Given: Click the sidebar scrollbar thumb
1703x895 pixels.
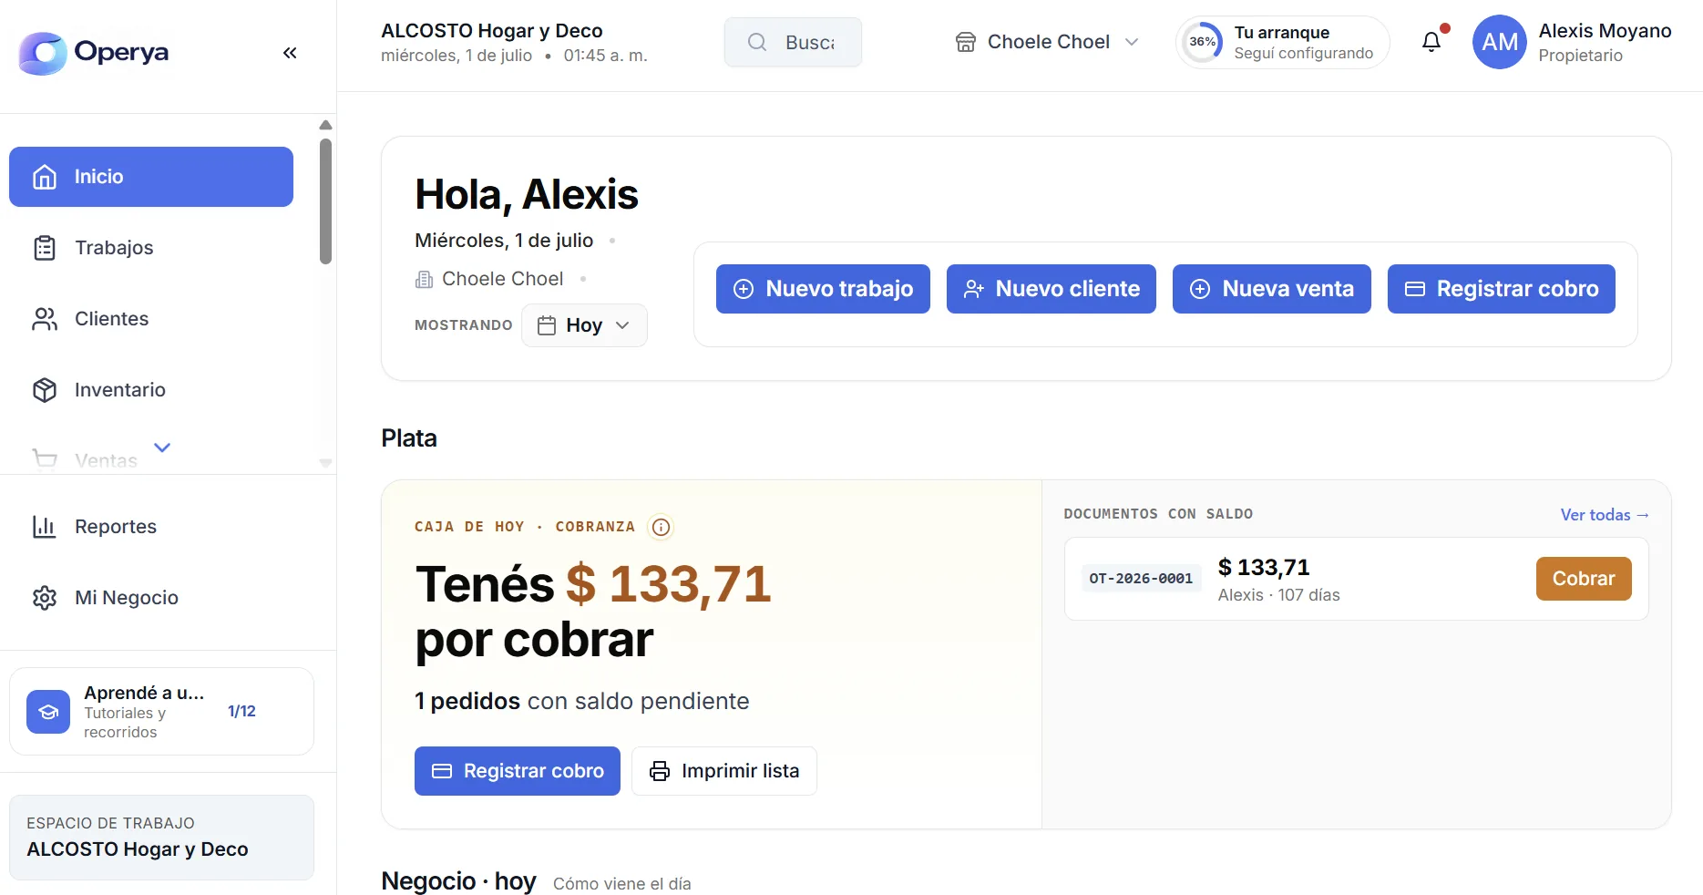Looking at the screenshot, I should click(325, 201).
